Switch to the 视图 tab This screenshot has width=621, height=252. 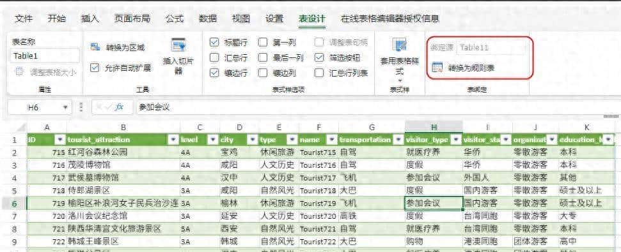[x=241, y=19]
